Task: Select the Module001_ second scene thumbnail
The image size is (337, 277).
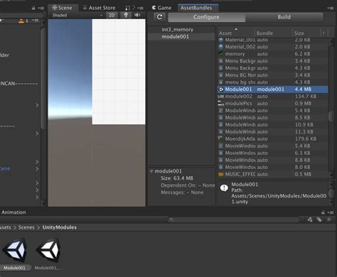Action: pos(48,254)
